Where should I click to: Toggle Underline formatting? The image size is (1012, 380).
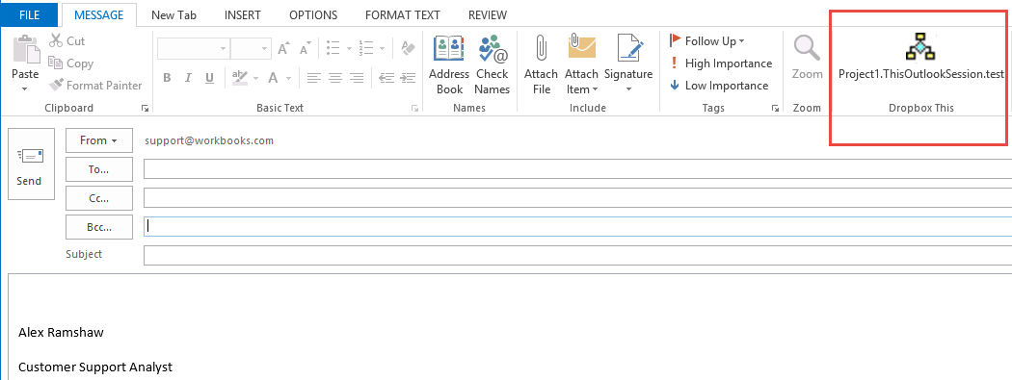pyautogui.click(x=209, y=78)
